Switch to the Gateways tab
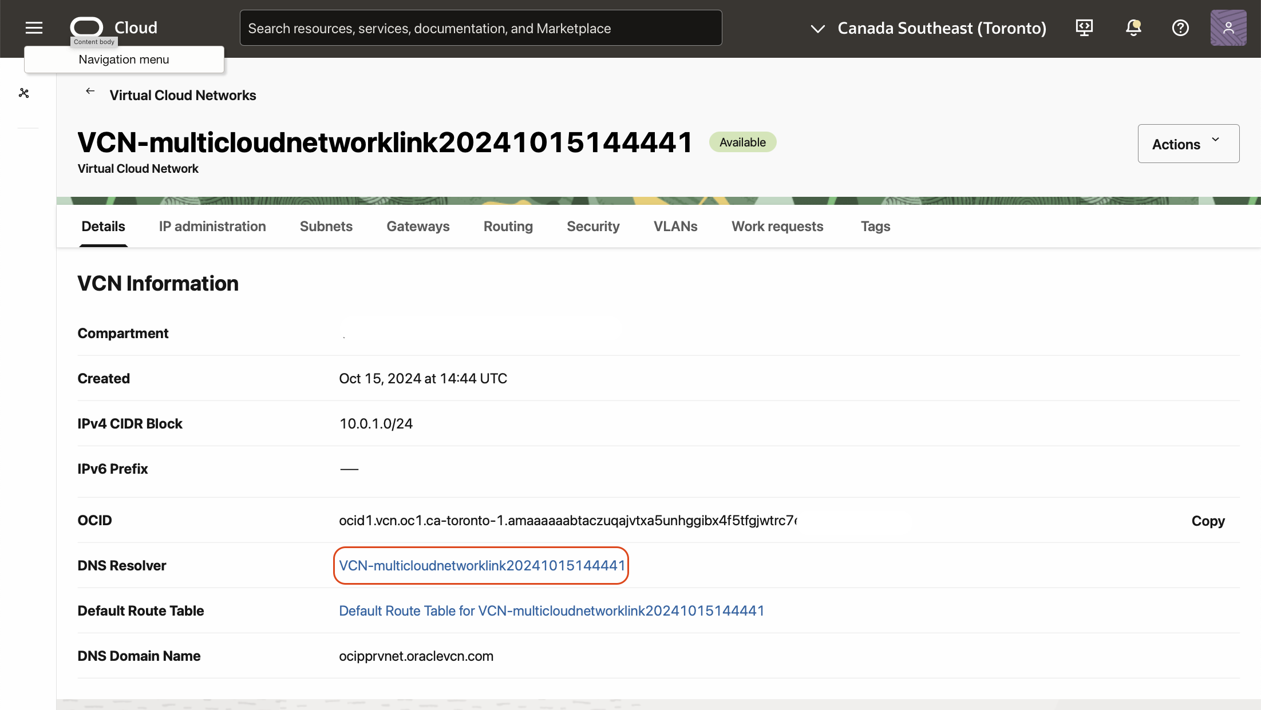Viewport: 1261px width, 710px height. (418, 227)
